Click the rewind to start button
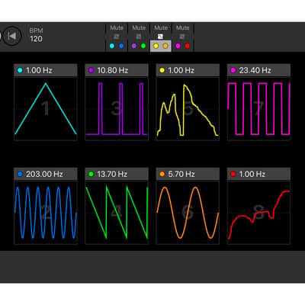 (12, 36)
